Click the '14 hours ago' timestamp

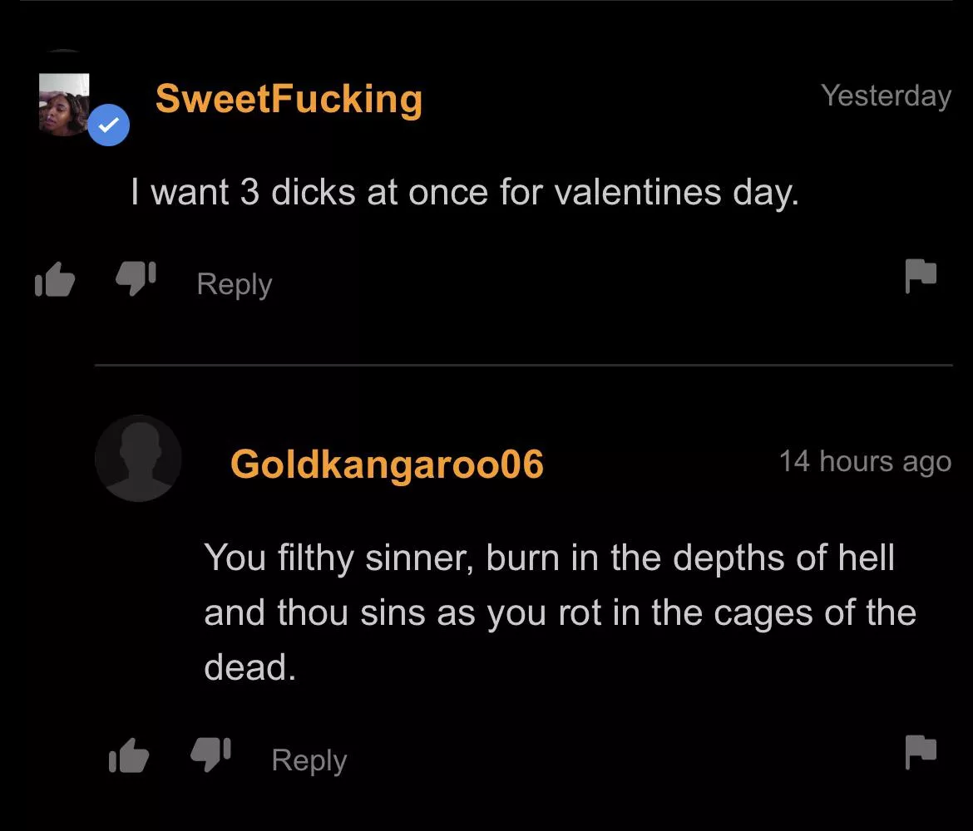point(865,460)
